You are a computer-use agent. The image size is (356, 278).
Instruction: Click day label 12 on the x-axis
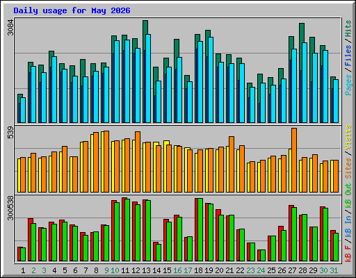point(136,270)
